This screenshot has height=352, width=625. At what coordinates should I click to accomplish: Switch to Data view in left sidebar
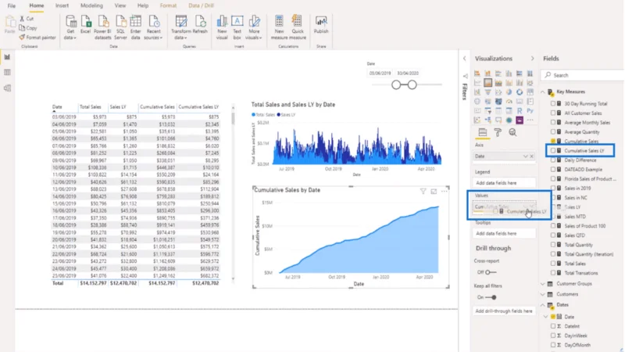[x=7, y=72]
